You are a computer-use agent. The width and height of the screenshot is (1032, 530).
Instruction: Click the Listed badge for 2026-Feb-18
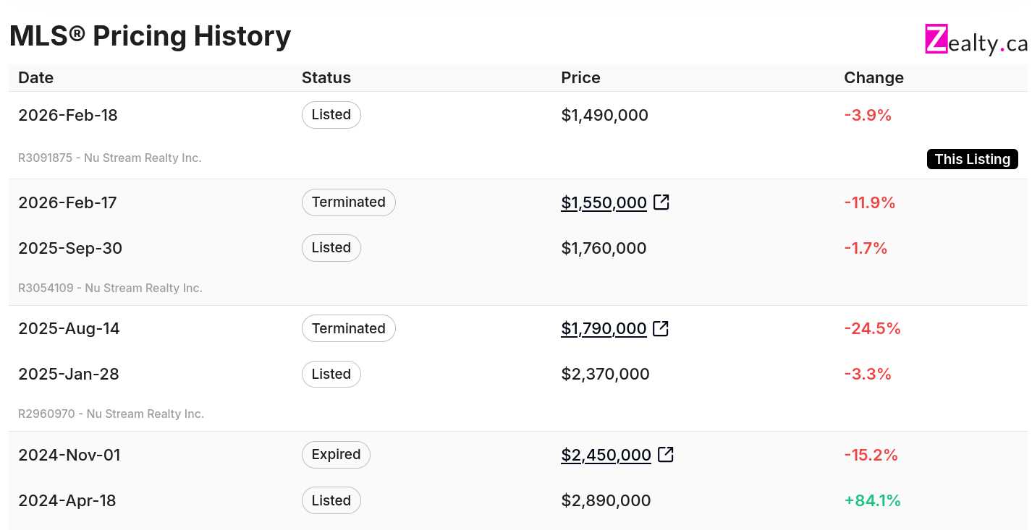pos(331,115)
